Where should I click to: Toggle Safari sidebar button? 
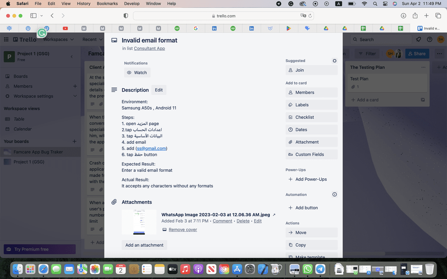coord(33,16)
